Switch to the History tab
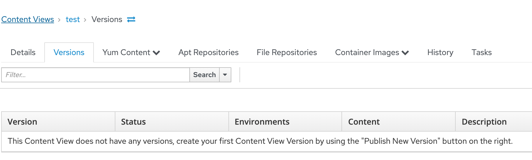The height and width of the screenshot is (160, 532). pyautogui.click(x=440, y=52)
